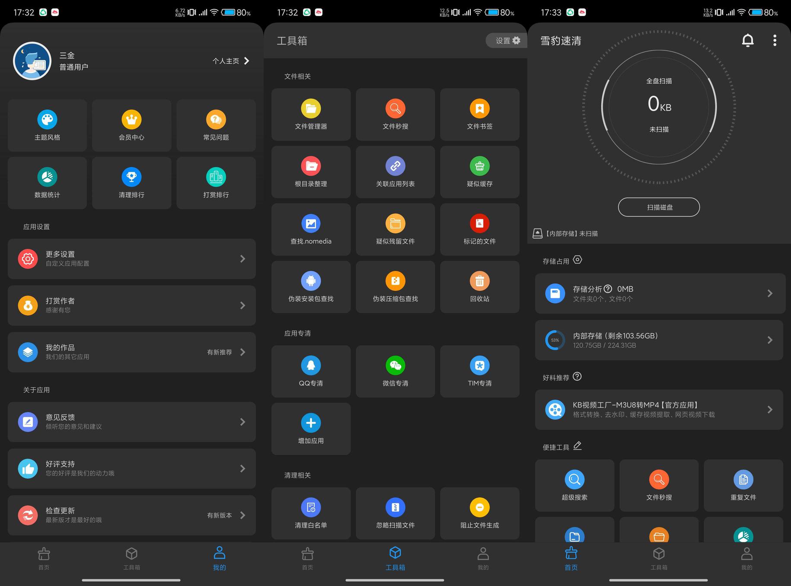
Task: Tap the 有新版本 label
Action: 220,515
